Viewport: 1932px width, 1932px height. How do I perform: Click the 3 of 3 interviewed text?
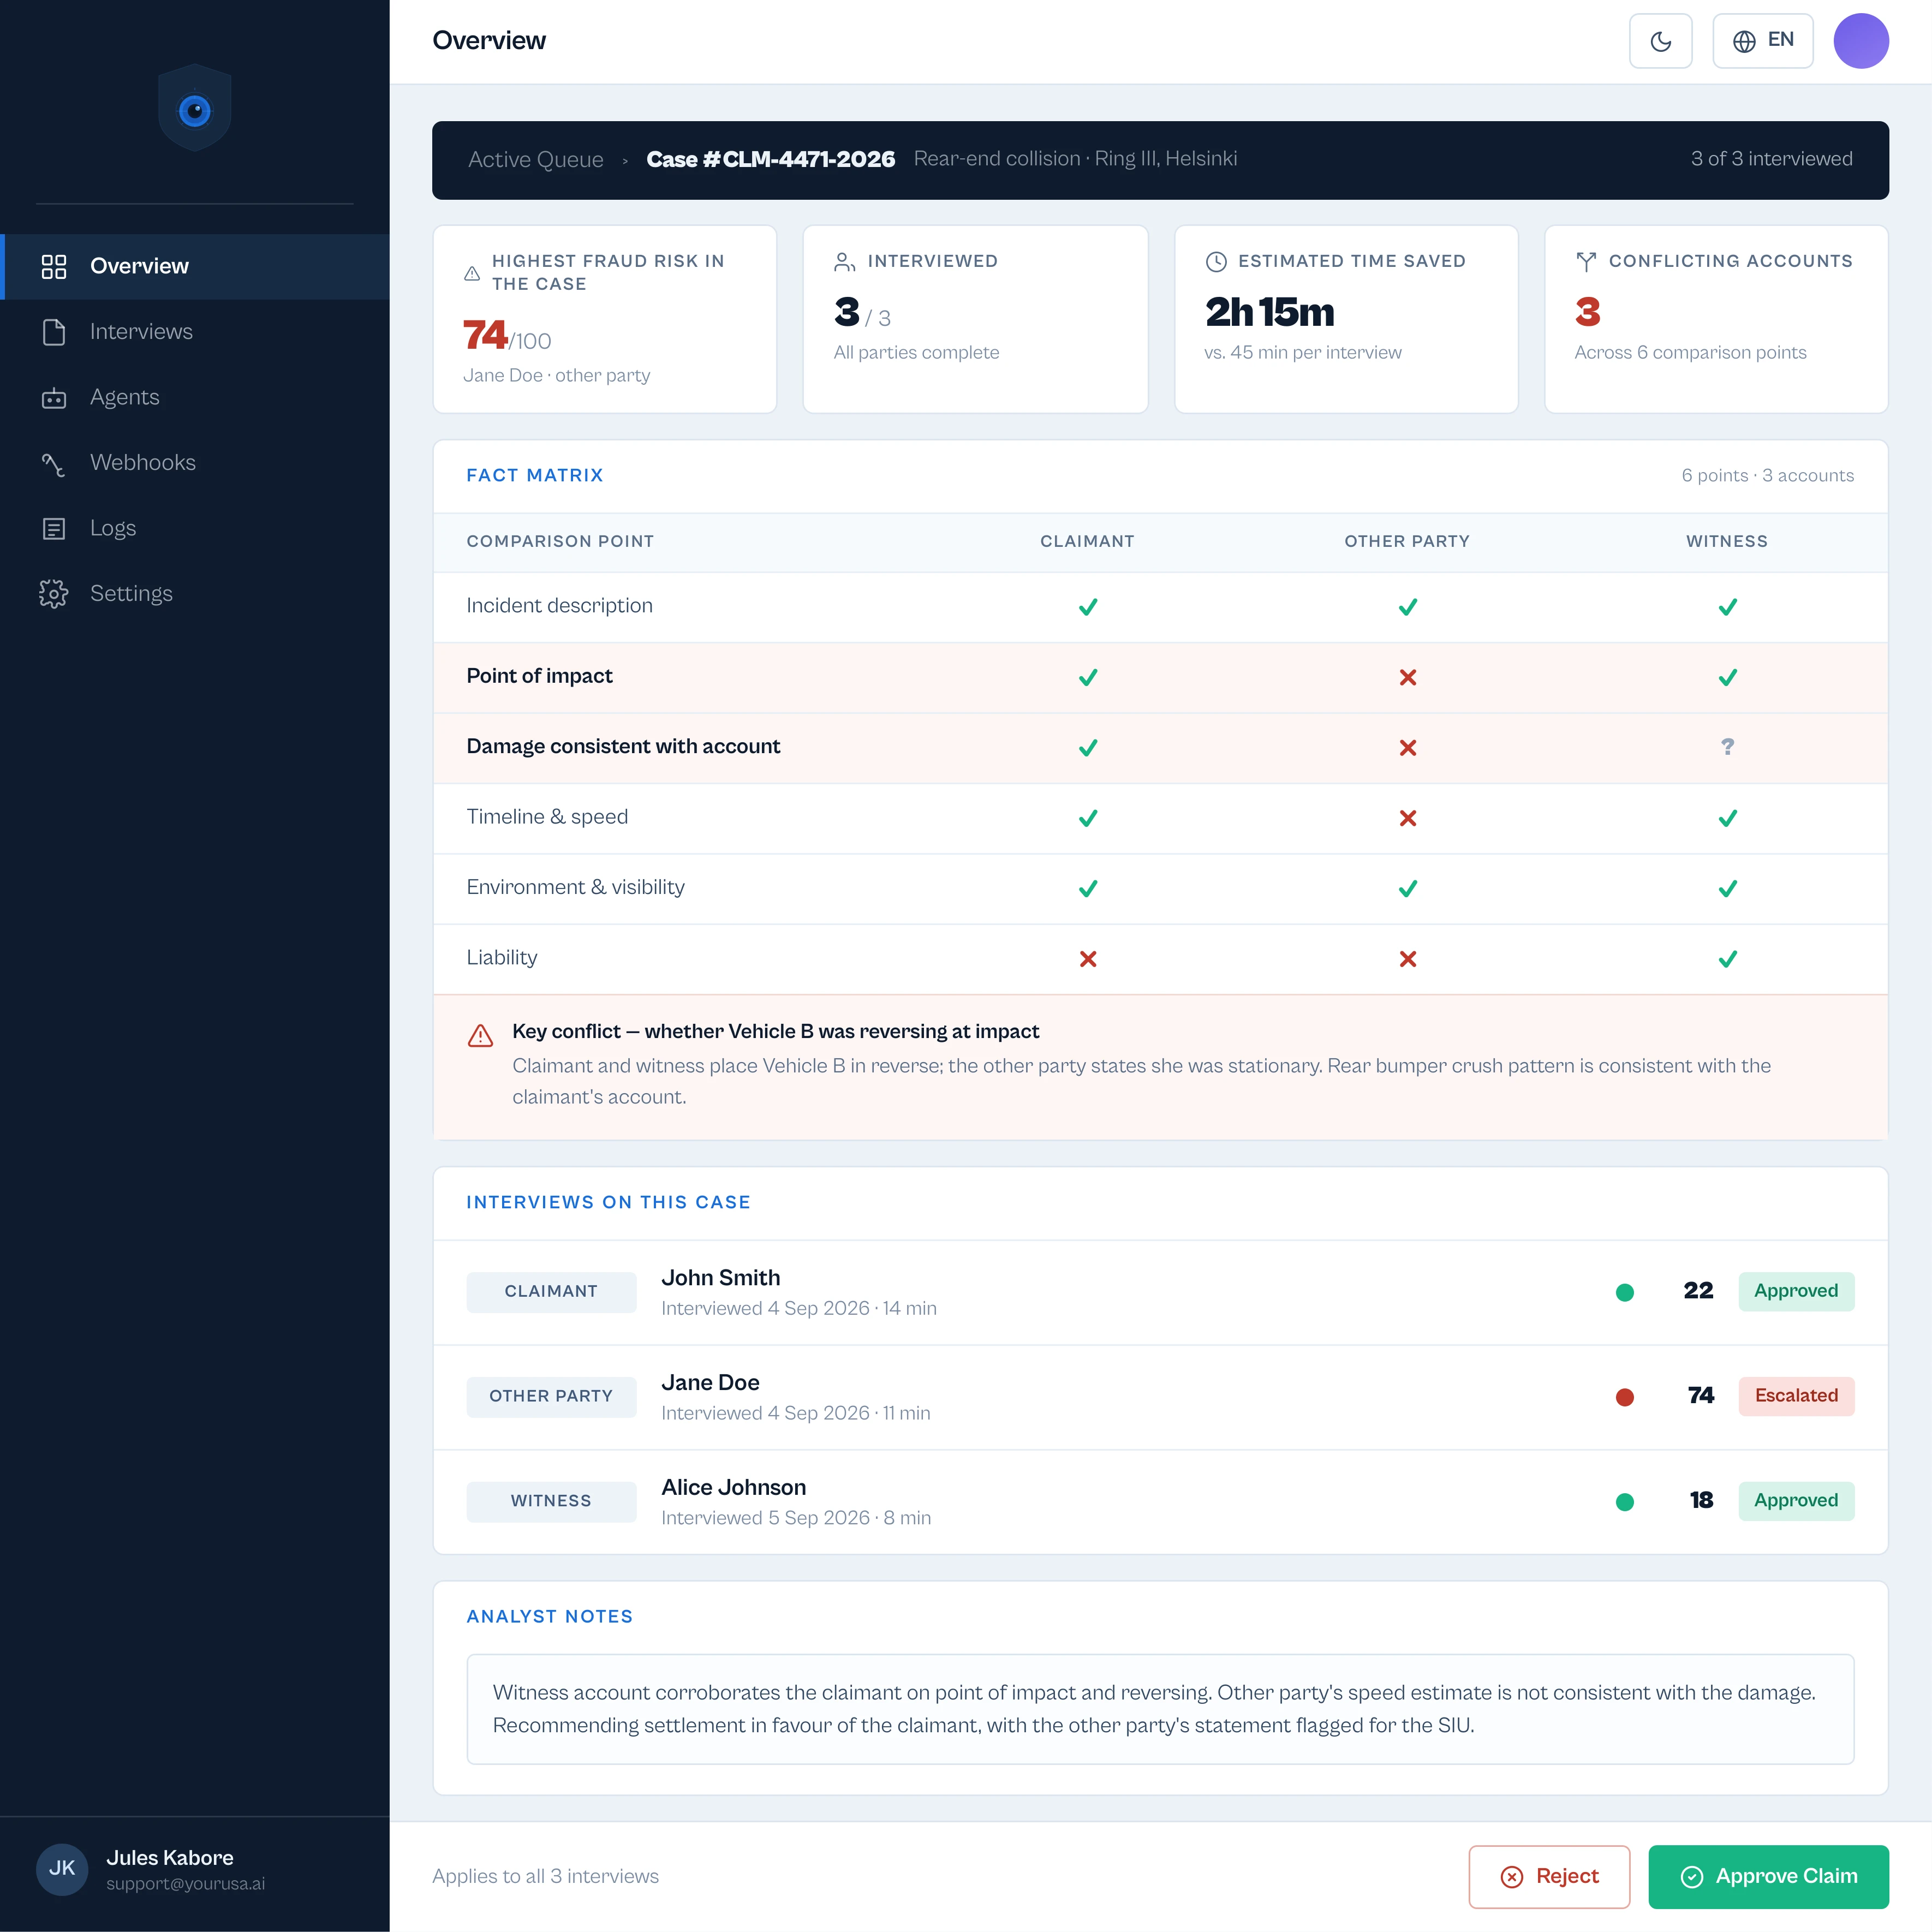click(1771, 159)
